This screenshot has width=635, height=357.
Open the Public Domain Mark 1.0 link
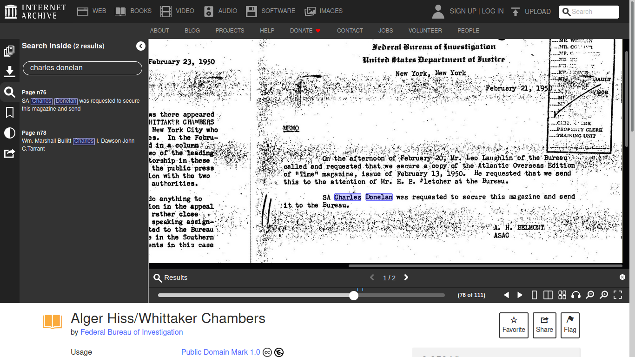click(x=221, y=352)
